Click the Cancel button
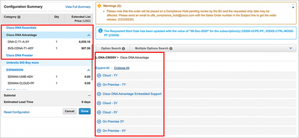The image size is (299, 138). tap(70, 111)
